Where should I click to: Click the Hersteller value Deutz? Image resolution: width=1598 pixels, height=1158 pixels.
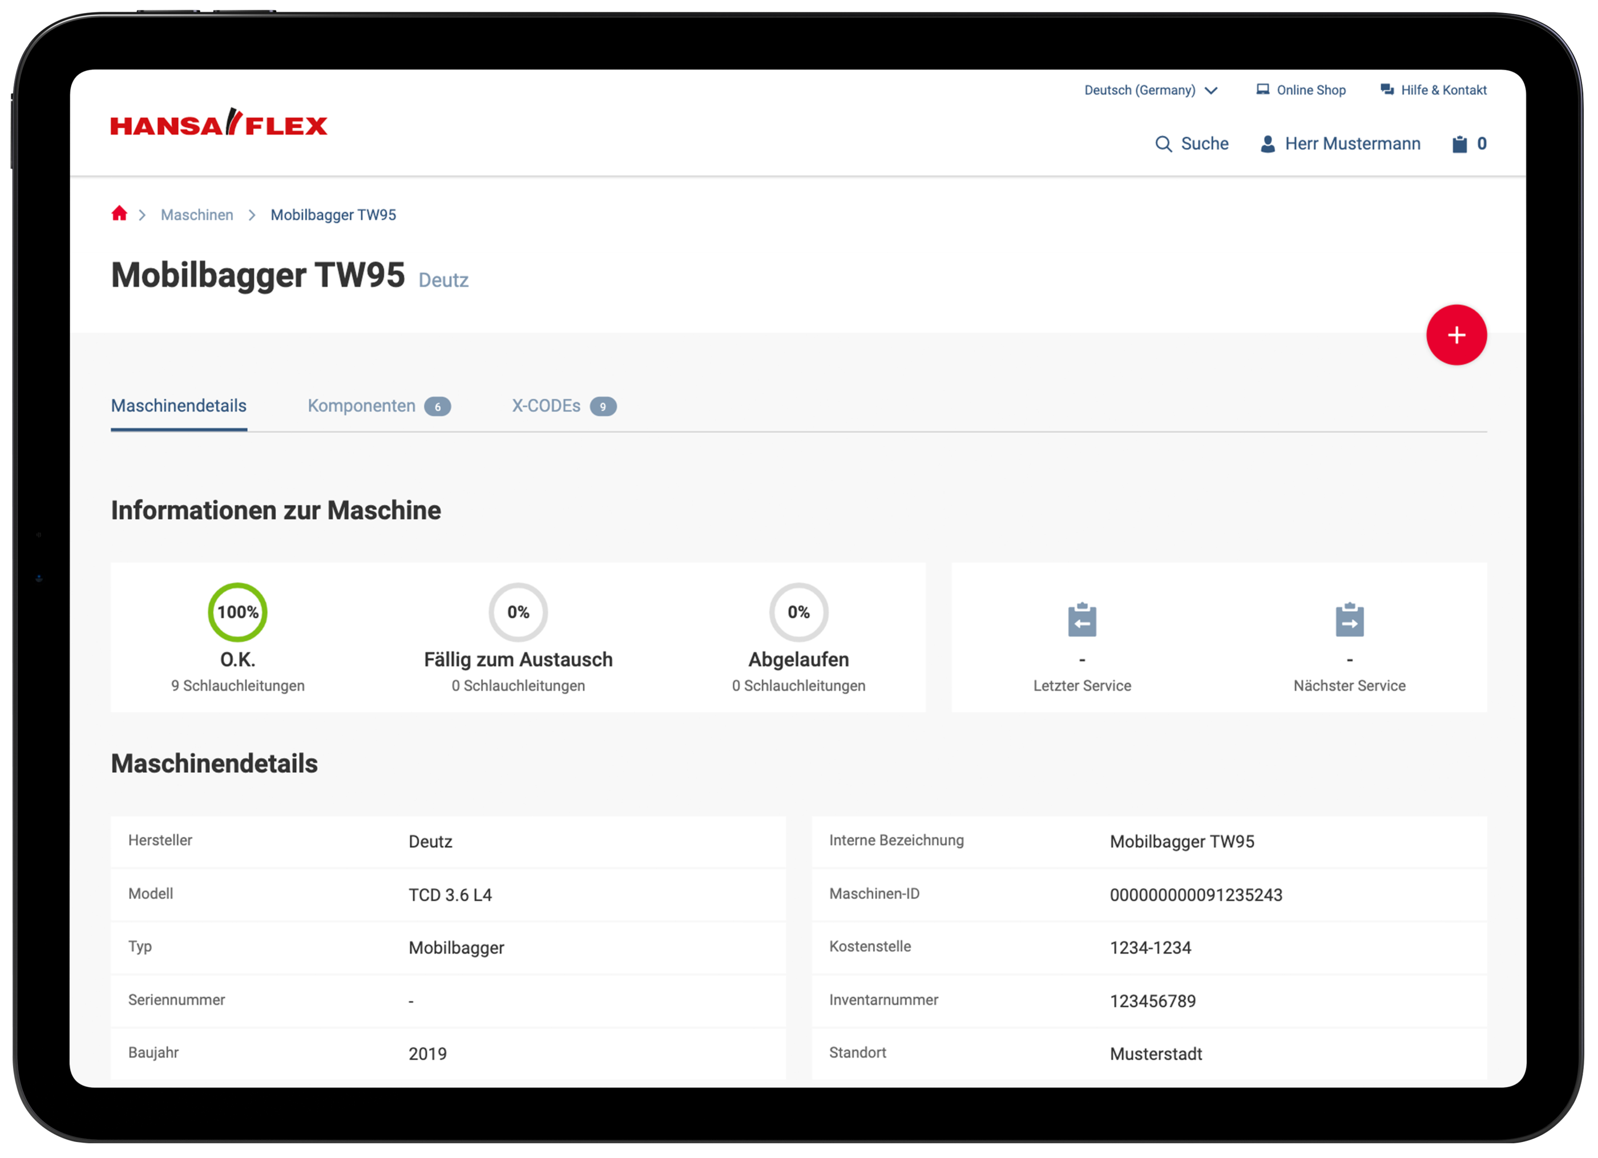(430, 842)
